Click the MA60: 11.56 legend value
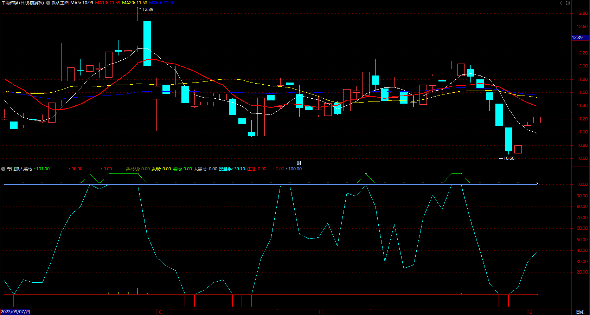The width and height of the screenshot is (590, 315). [x=162, y=3]
